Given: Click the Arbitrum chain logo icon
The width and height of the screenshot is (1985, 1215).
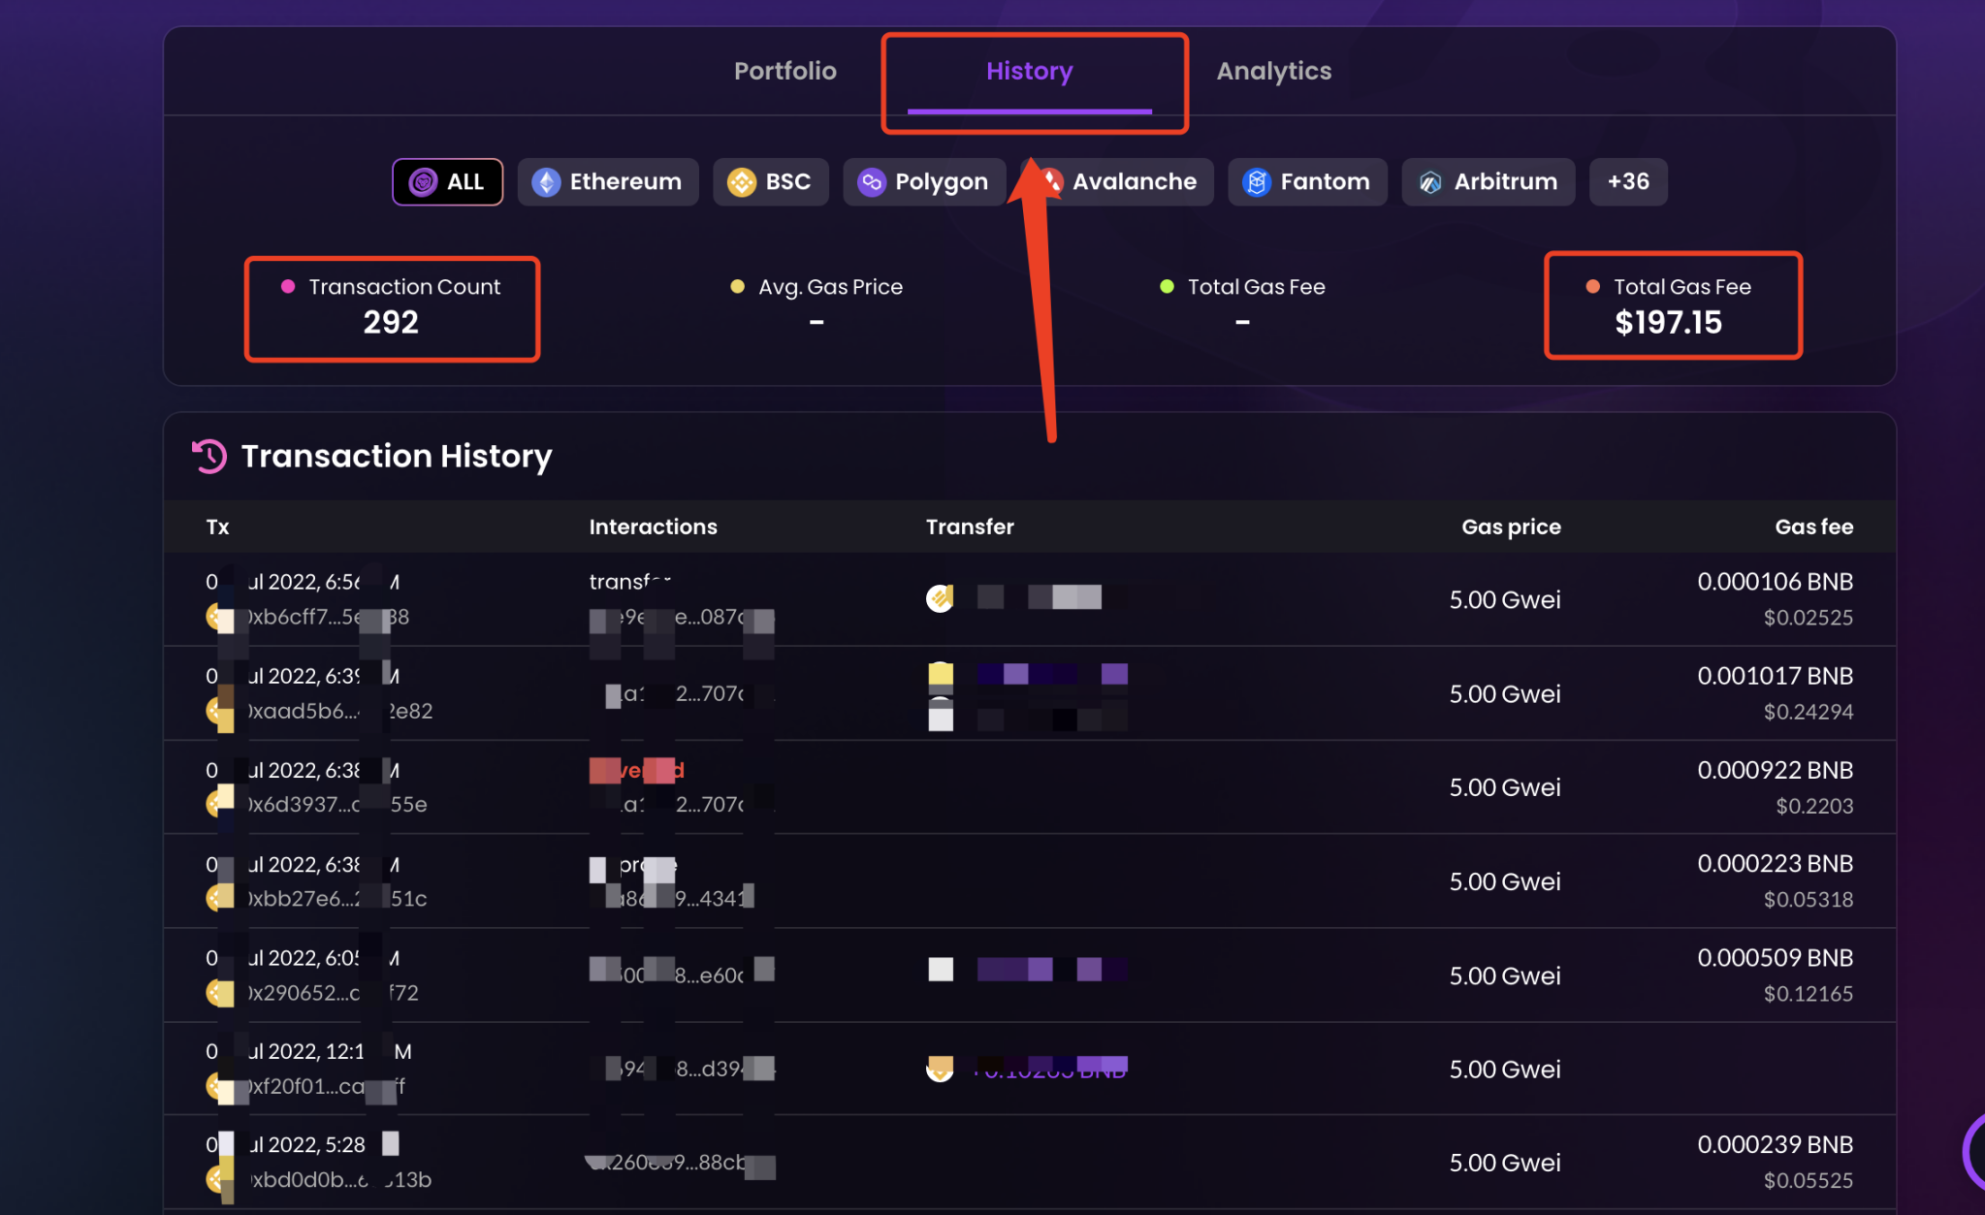Looking at the screenshot, I should [x=1430, y=182].
